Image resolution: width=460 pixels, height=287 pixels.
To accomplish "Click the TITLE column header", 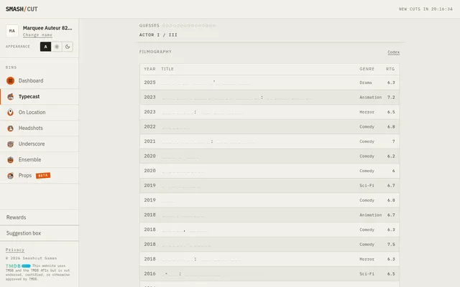I will [x=167, y=69].
